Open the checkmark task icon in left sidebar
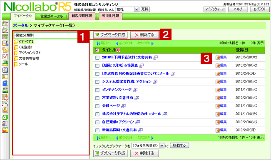 [x=5, y=57]
